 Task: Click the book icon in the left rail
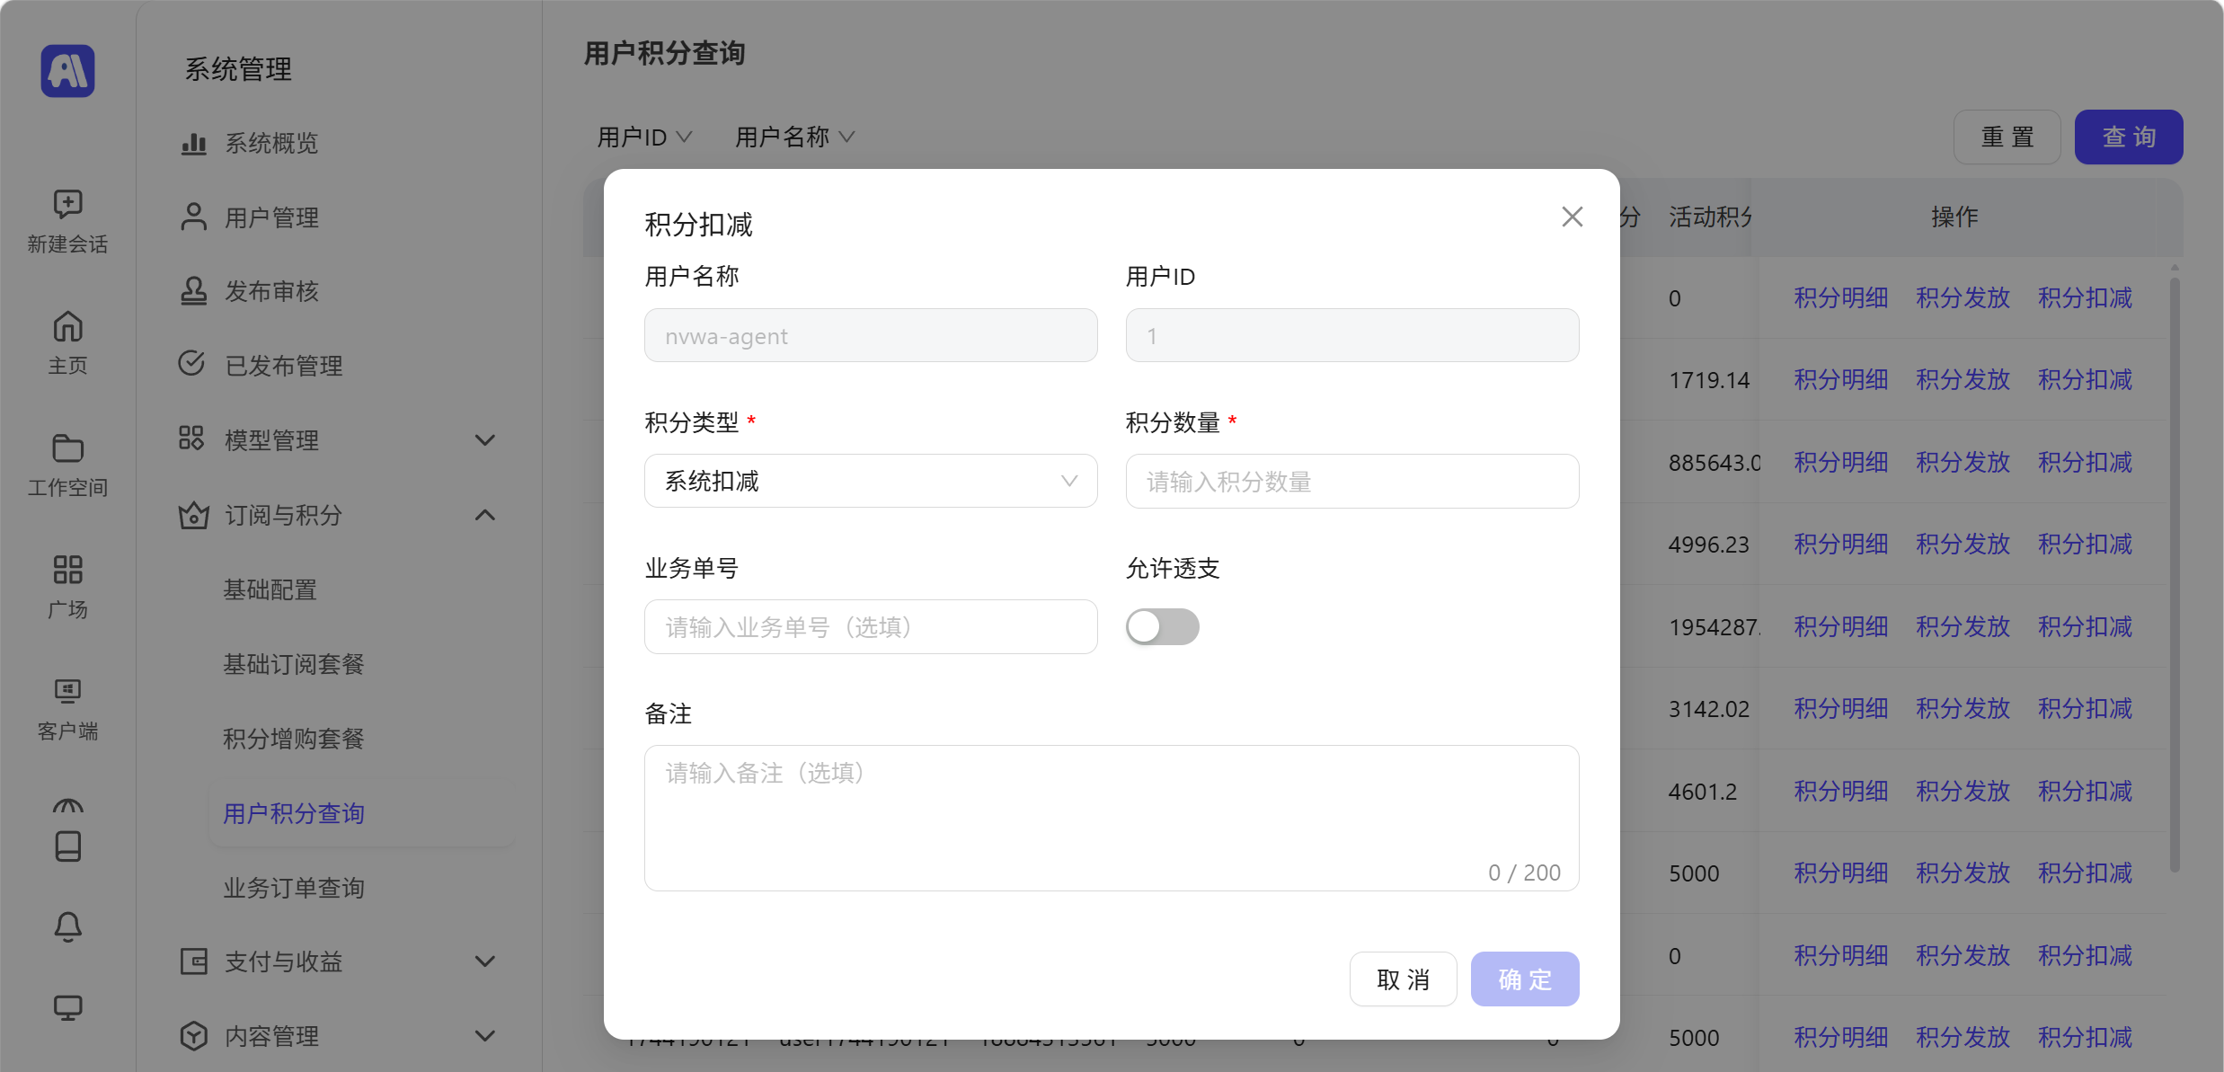(67, 846)
